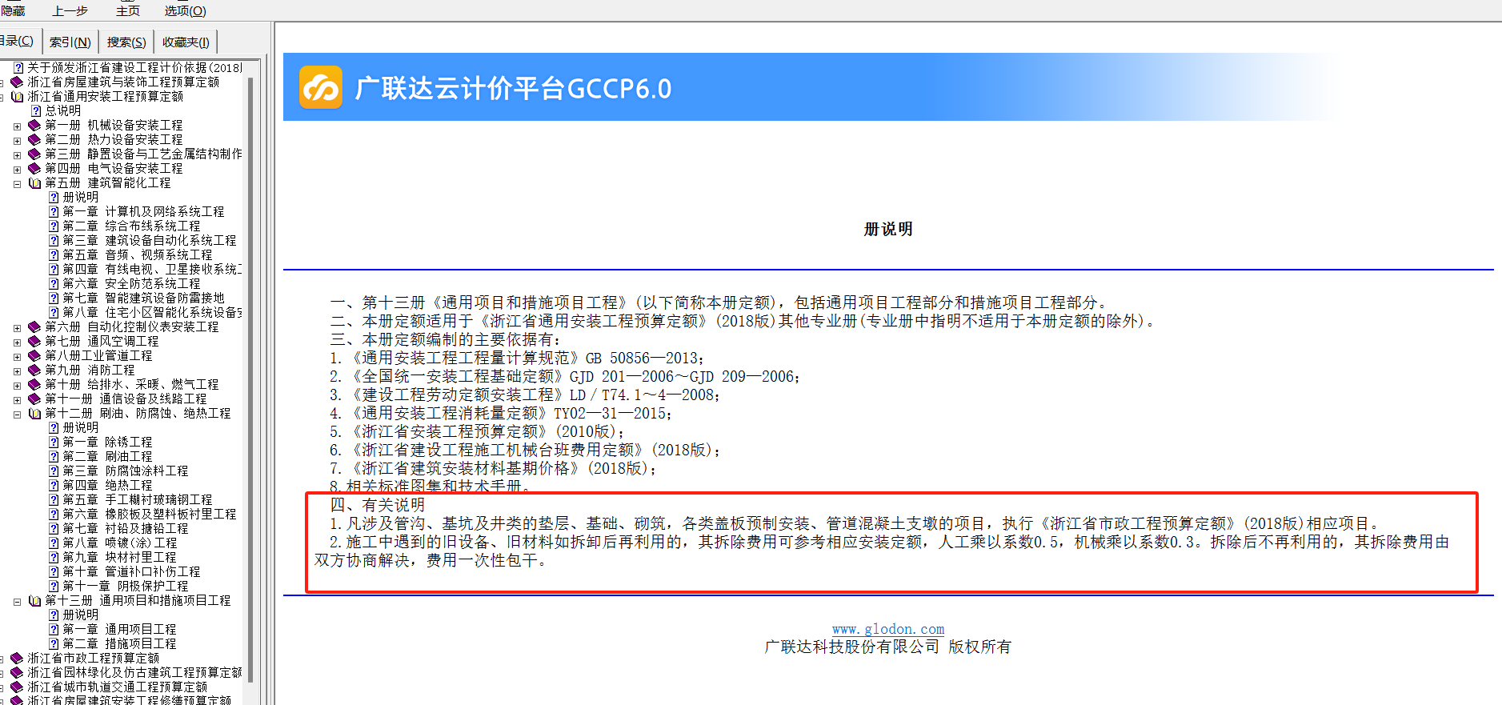Open 册说明 under 第十三册
The height and width of the screenshot is (705, 1502).
coord(81,615)
